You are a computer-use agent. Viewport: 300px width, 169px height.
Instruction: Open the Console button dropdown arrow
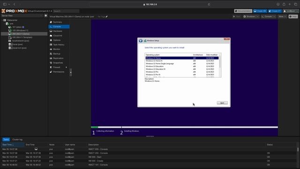click(x=274, y=17)
